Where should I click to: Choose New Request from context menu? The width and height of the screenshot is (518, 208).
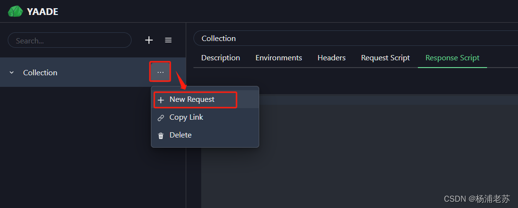click(x=205, y=99)
